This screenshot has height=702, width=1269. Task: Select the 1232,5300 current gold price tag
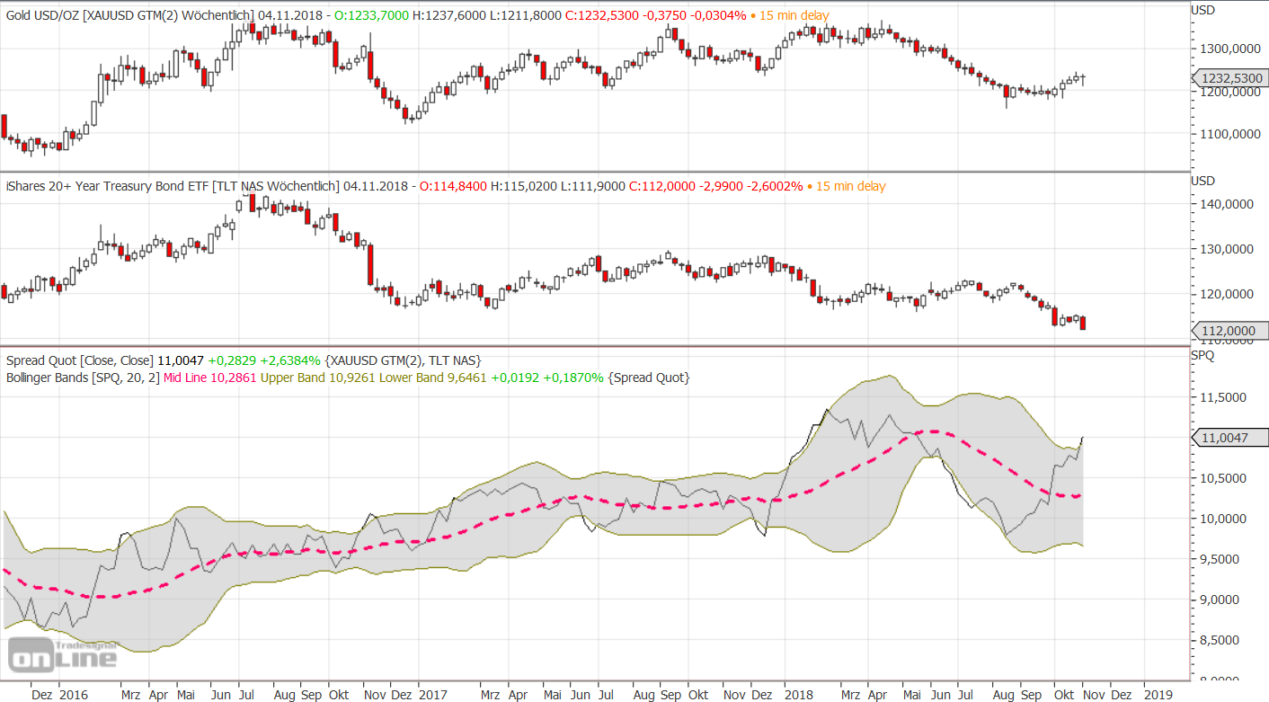point(1229,79)
